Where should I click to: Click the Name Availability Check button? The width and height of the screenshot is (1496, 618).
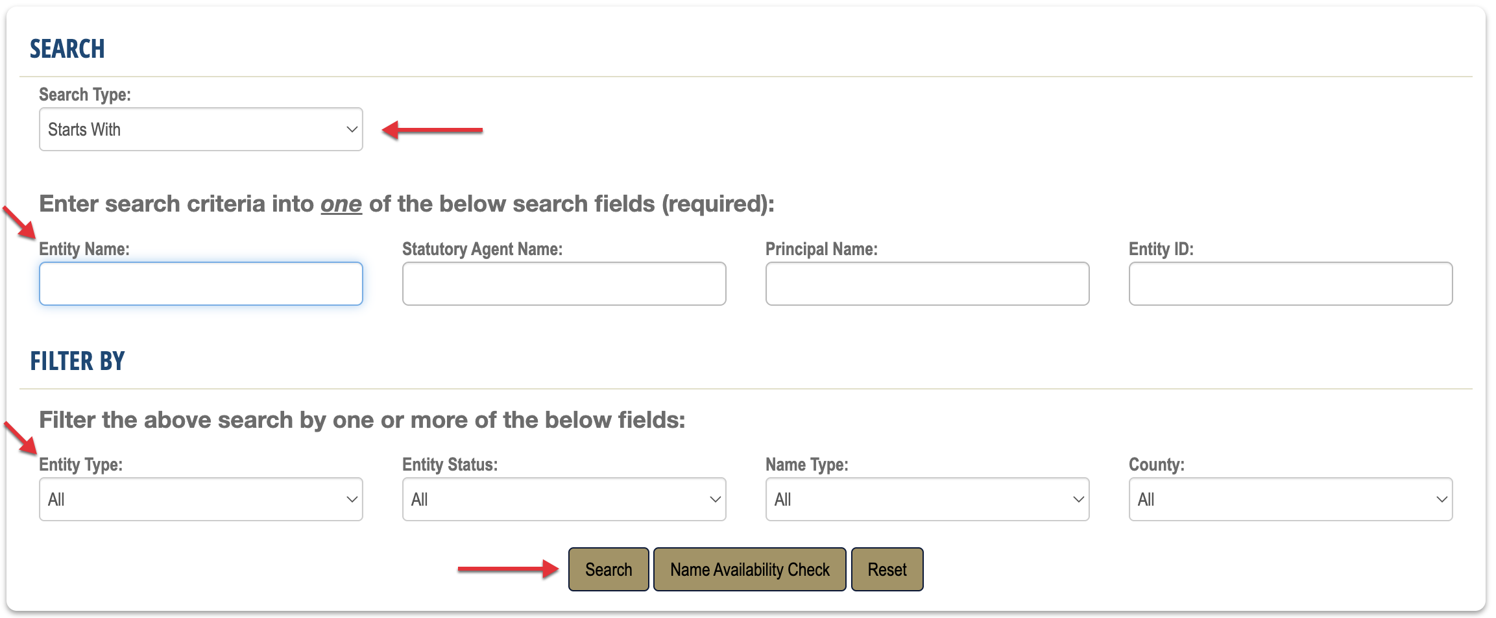click(x=749, y=569)
